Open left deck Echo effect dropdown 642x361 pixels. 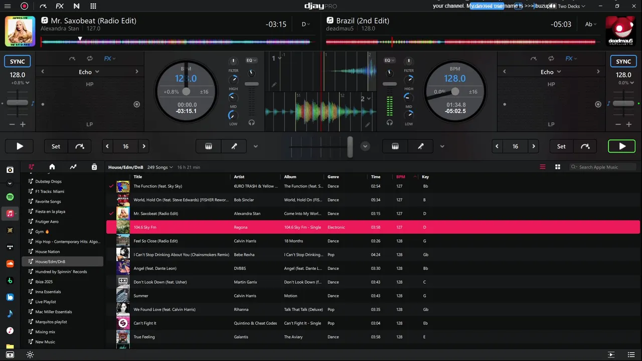tap(89, 72)
